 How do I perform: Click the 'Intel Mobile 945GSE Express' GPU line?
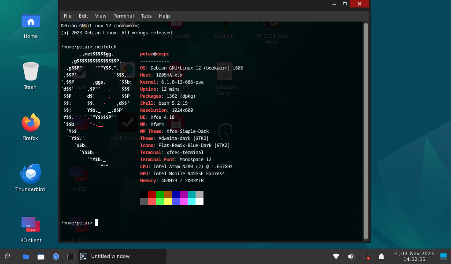(182, 173)
